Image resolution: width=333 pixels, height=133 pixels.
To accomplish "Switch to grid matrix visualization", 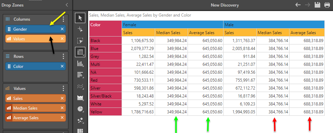I will click(x=80, y=52).
